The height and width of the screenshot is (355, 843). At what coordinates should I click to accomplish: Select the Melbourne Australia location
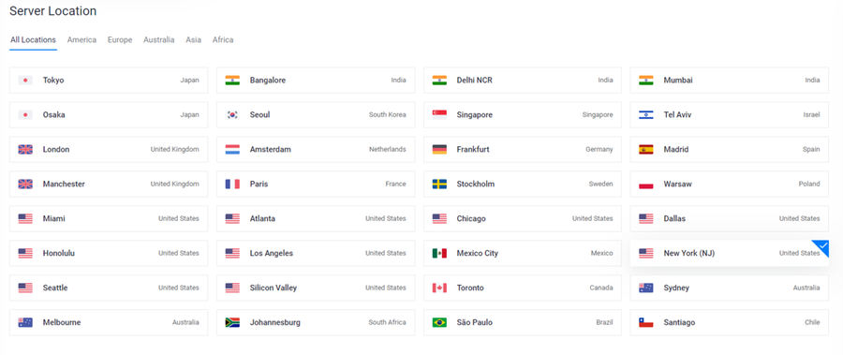tap(109, 322)
